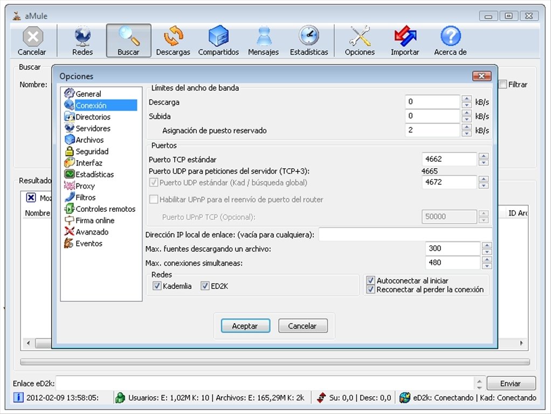Click the Cancelar toolbar icon
This screenshot has height=414, width=551.
(32, 41)
